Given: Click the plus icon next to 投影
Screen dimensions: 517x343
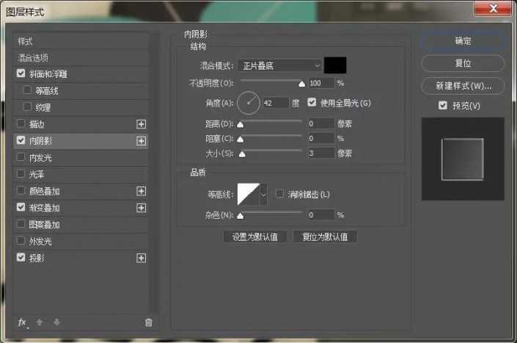Looking at the screenshot, I should click(x=142, y=259).
